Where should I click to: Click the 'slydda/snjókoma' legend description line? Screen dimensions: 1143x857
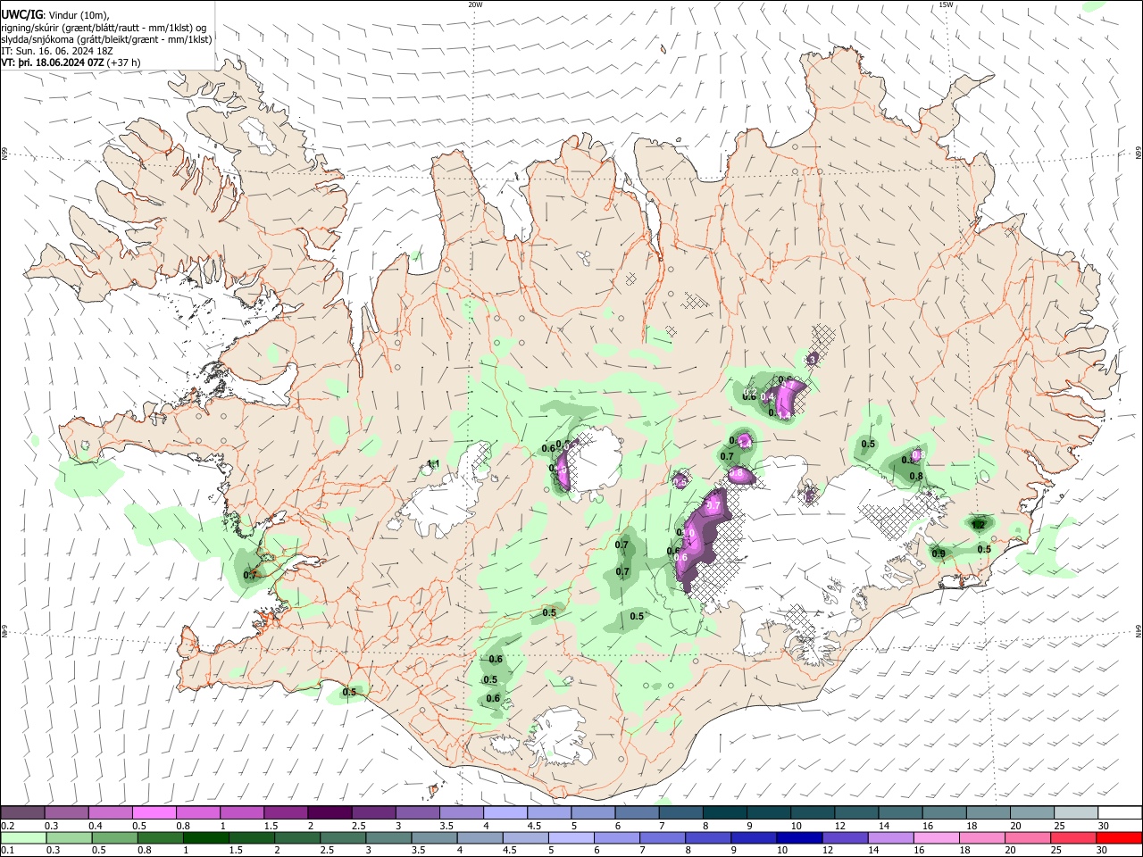106,39
